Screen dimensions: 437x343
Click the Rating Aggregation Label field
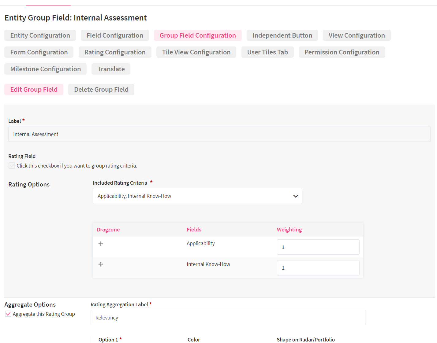(228, 318)
